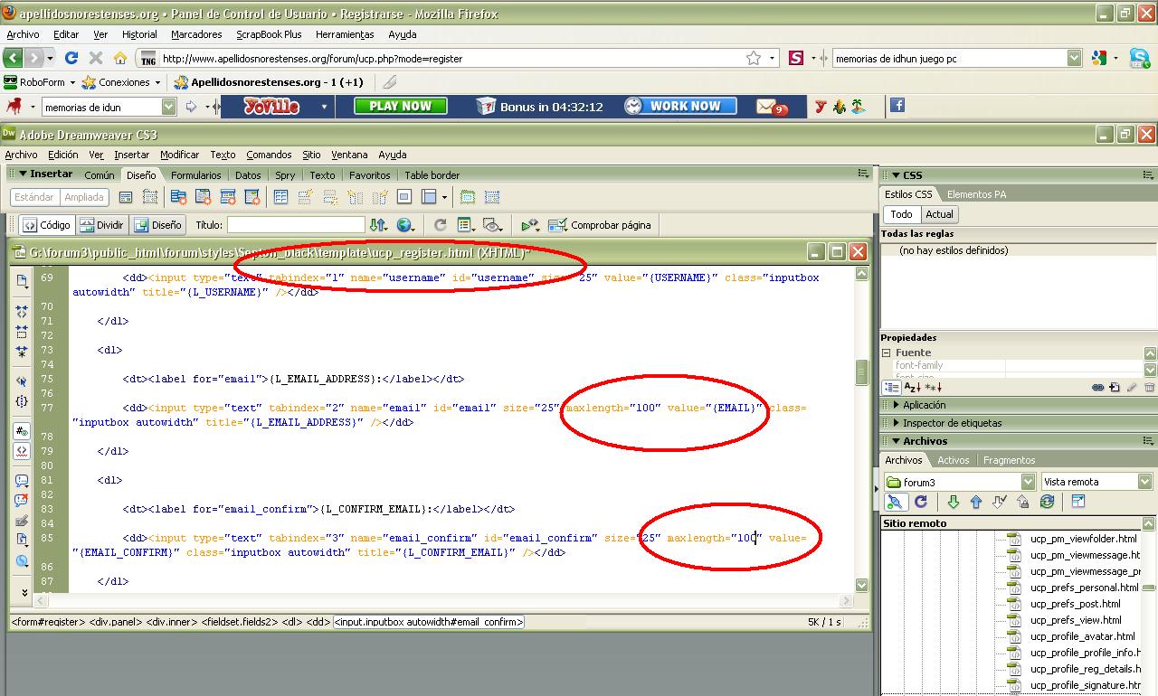Click PLAY NOW button
This screenshot has height=696, width=1158.
click(400, 106)
